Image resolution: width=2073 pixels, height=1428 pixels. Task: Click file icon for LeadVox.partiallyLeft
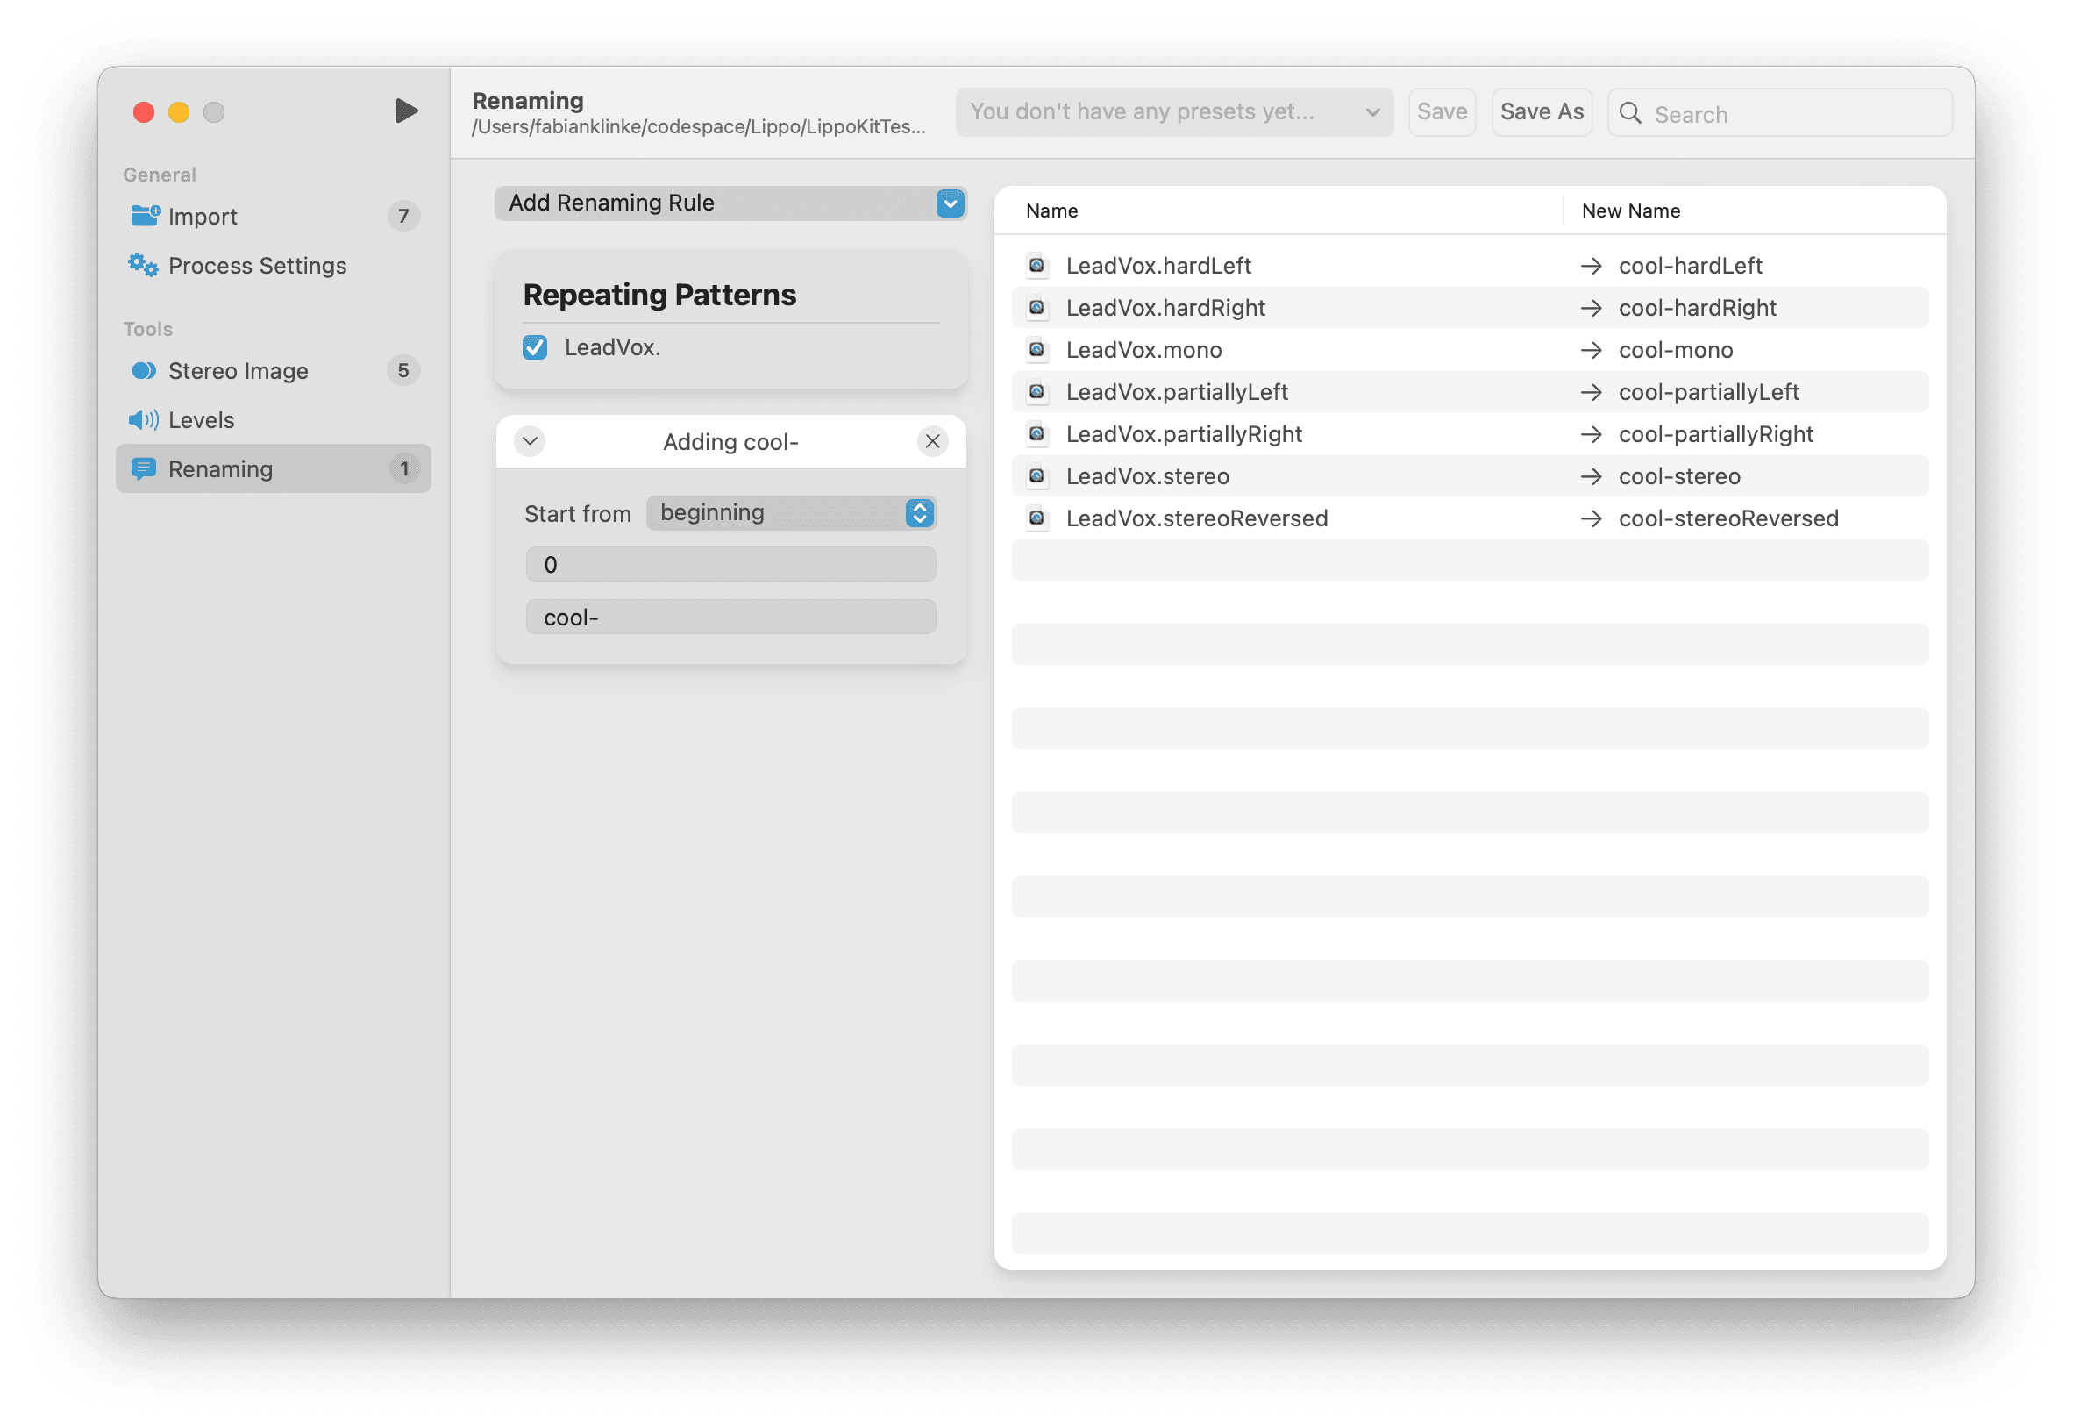pyautogui.click(x=1037, y=391)
